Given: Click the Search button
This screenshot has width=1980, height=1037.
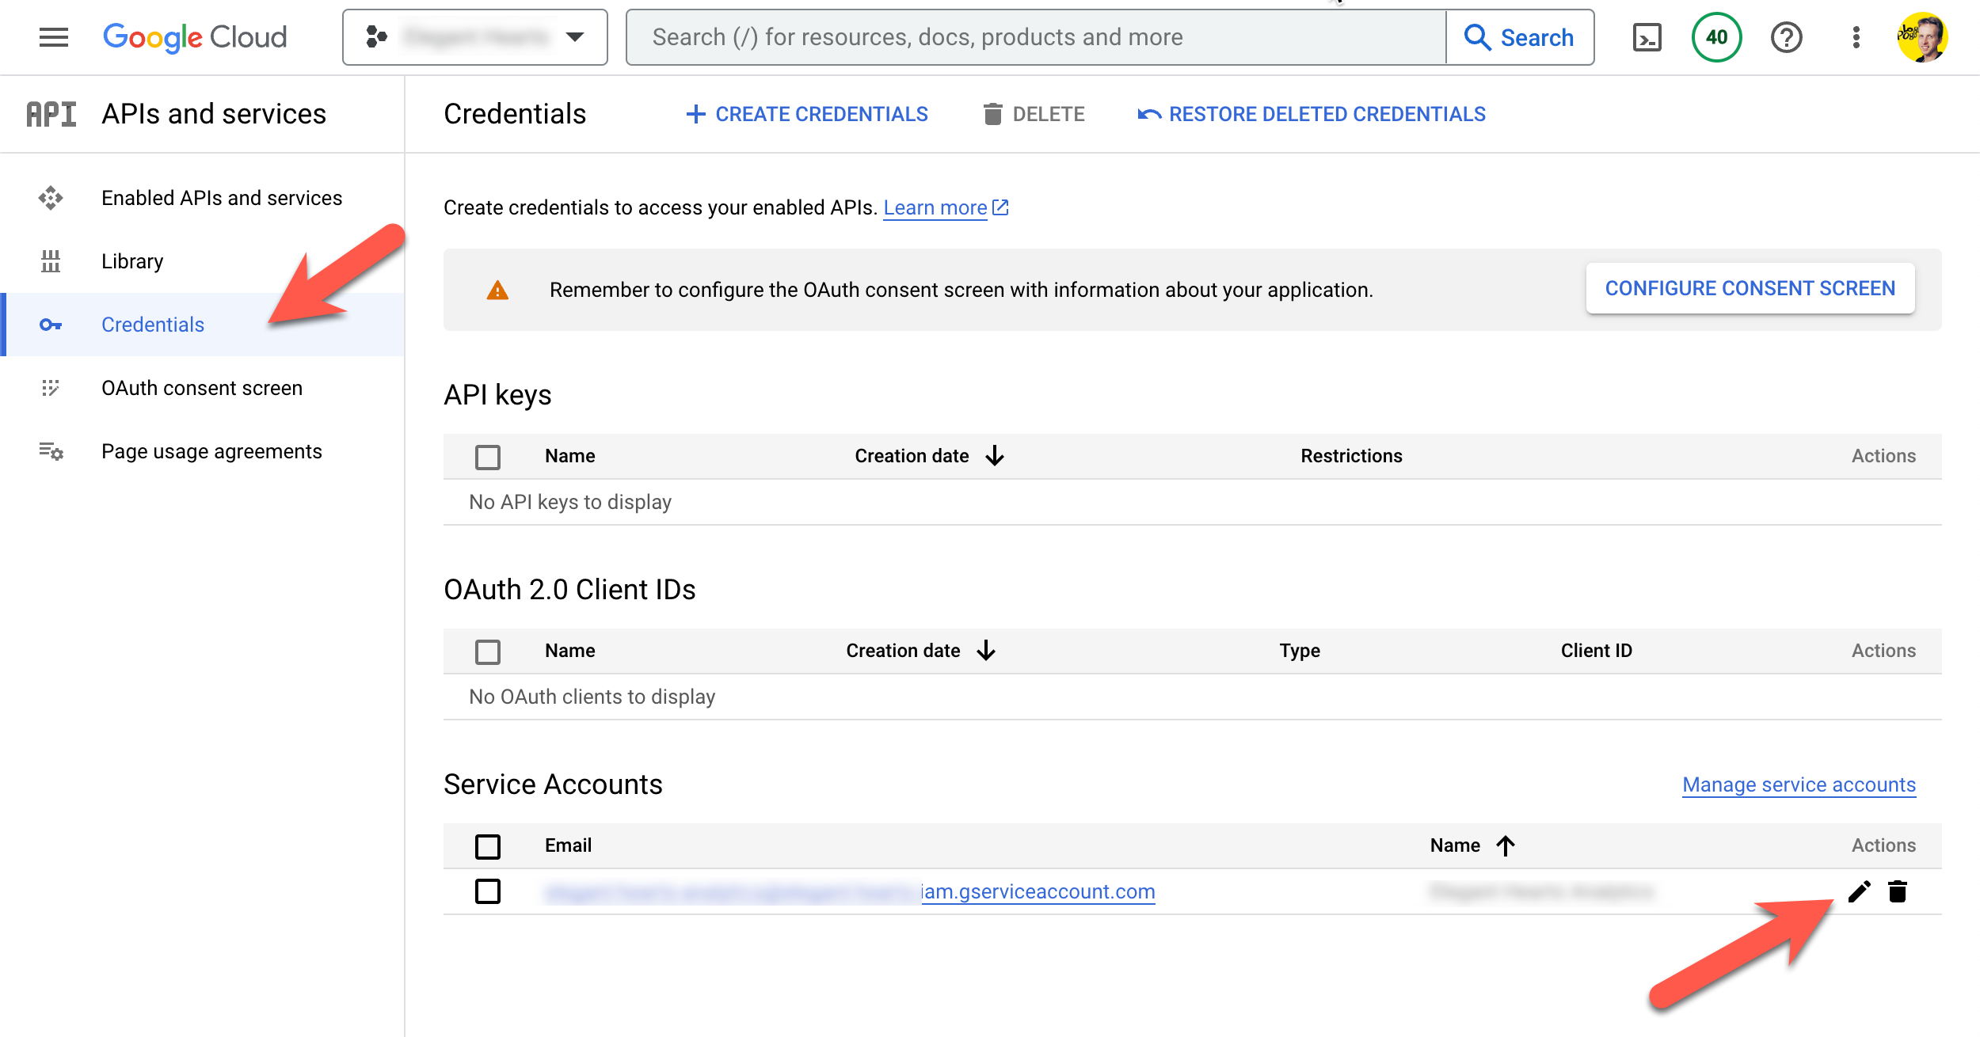Looking at the screenshot, I should pyautogui.click(x=1520, y=37).
